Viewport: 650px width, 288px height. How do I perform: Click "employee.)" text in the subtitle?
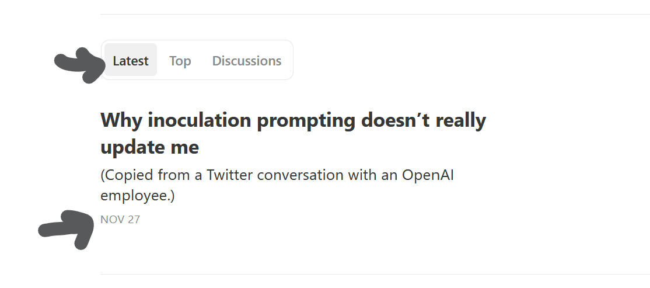(x=138, y=195)
